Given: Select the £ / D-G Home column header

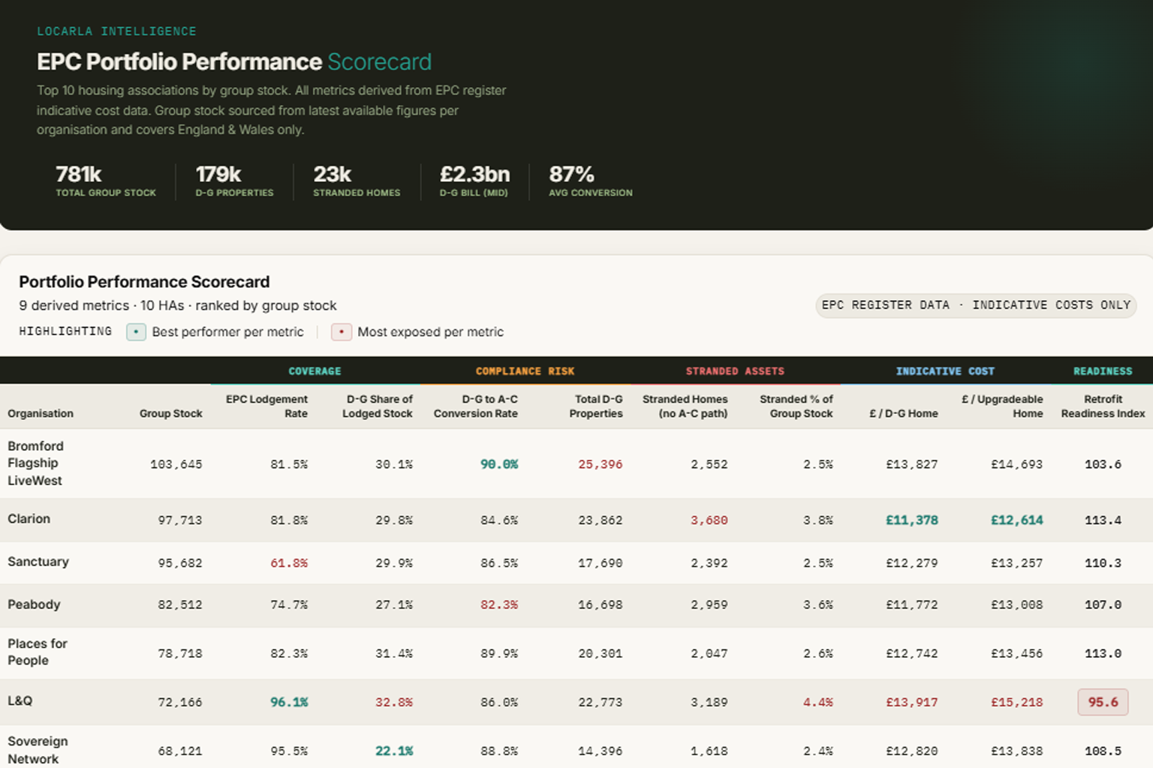Looking at the screenshot, I should pos(904,413).
